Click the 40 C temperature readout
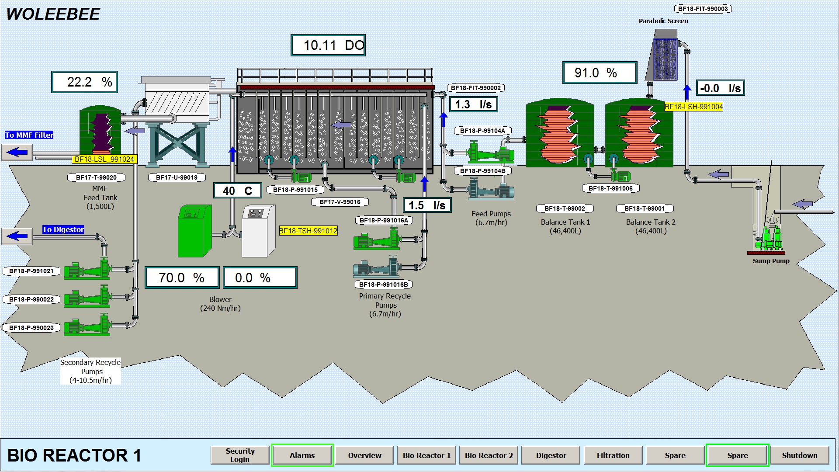This screenshot has height=472, width=839. pyautogui.click(x=238, y=191)
